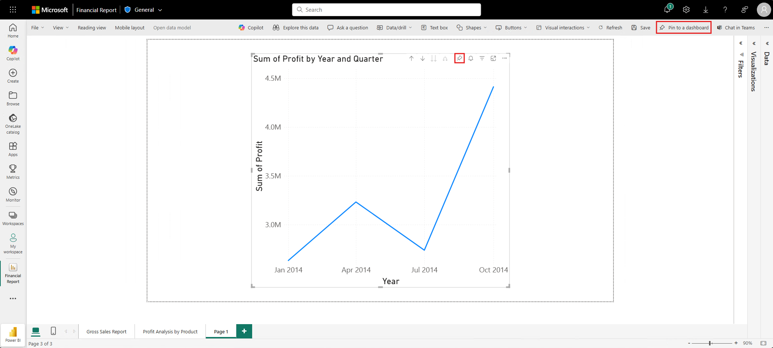Set an alert via the bell icon on the visual
Screen dimensions: 773x348
click(470, 58)
